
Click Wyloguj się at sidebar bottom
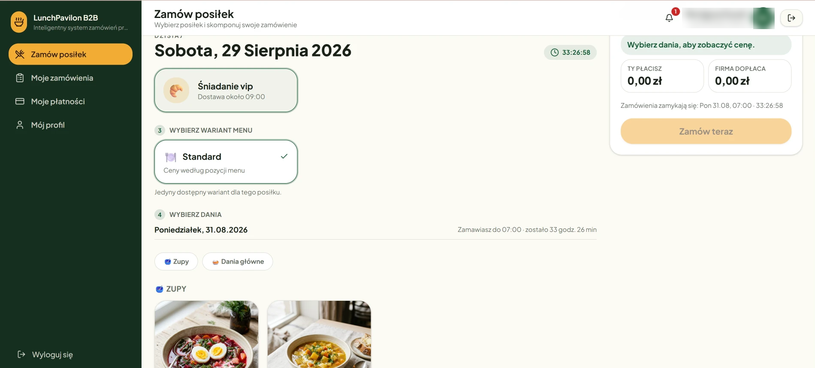click(x=45, y=354)
